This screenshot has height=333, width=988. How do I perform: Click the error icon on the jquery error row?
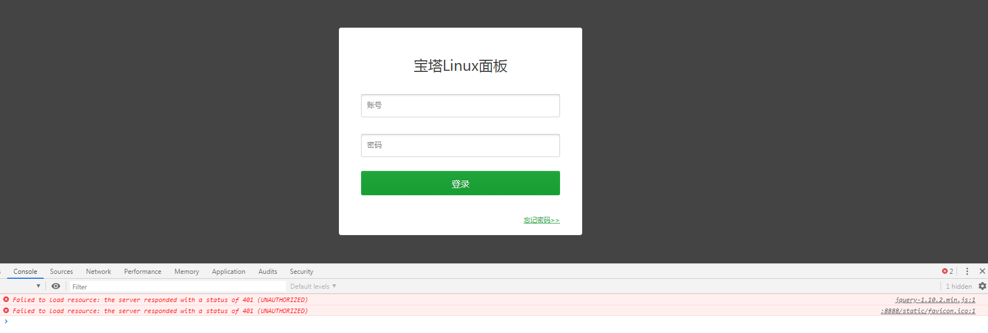click(6, 299)
